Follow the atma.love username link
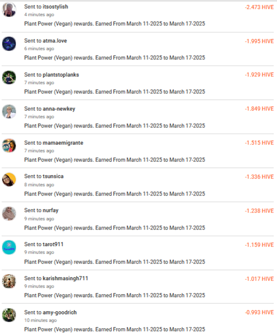The width and height of the screenshot is (277, 336). (55, 40)
